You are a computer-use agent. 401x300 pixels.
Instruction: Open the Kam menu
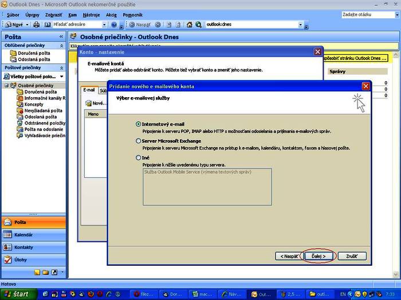pos(72,15)
